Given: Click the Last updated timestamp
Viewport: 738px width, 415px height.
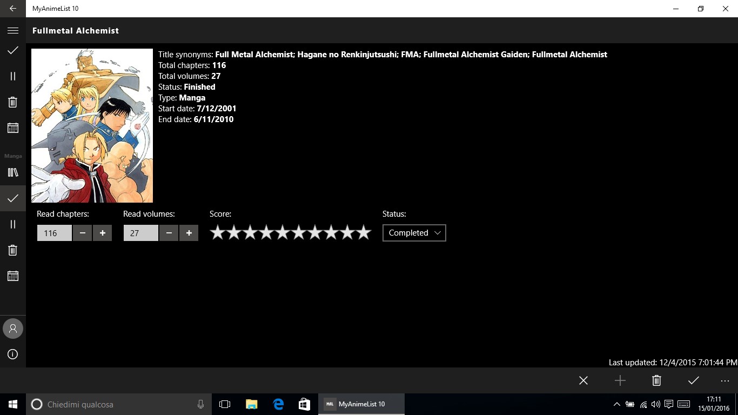Looking at the screenshot, I should pyautogui.click(x=673, y=363).
